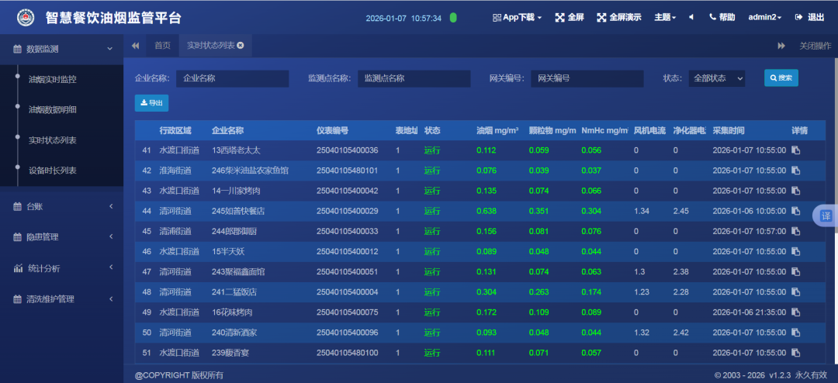Open detail icon for row 44
Viewport: 838px width, 383px height.
[x=795, y=211]
